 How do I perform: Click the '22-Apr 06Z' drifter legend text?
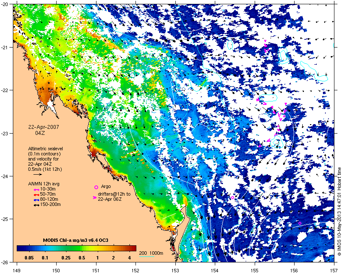point(110,199)
